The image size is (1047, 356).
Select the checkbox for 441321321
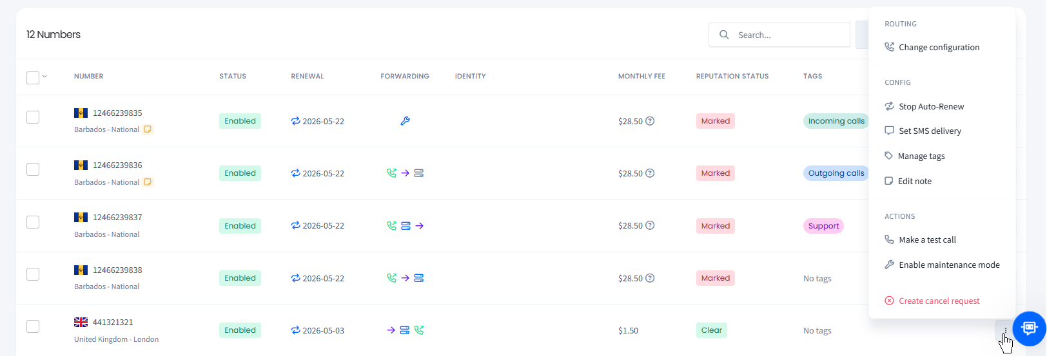(33, 326)
